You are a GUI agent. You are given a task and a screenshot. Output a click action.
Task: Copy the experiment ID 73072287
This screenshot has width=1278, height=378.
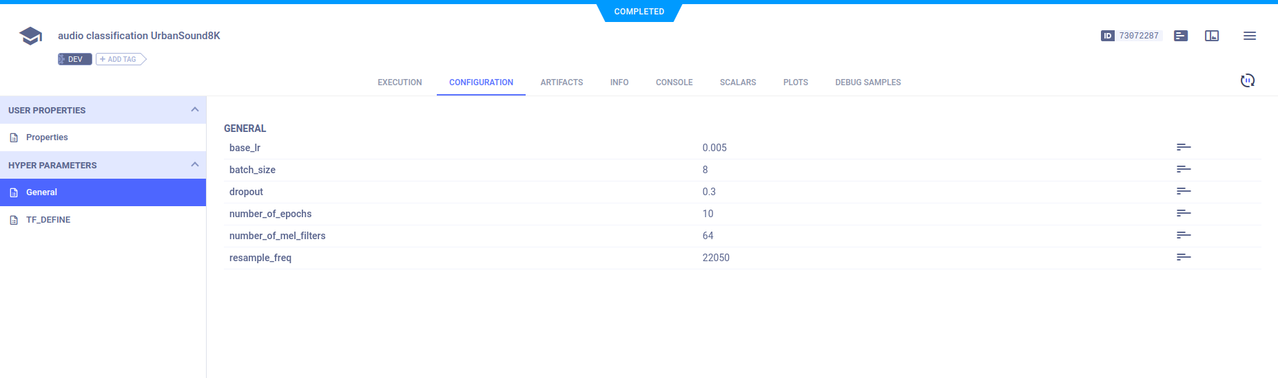[x=1138, y=36]
